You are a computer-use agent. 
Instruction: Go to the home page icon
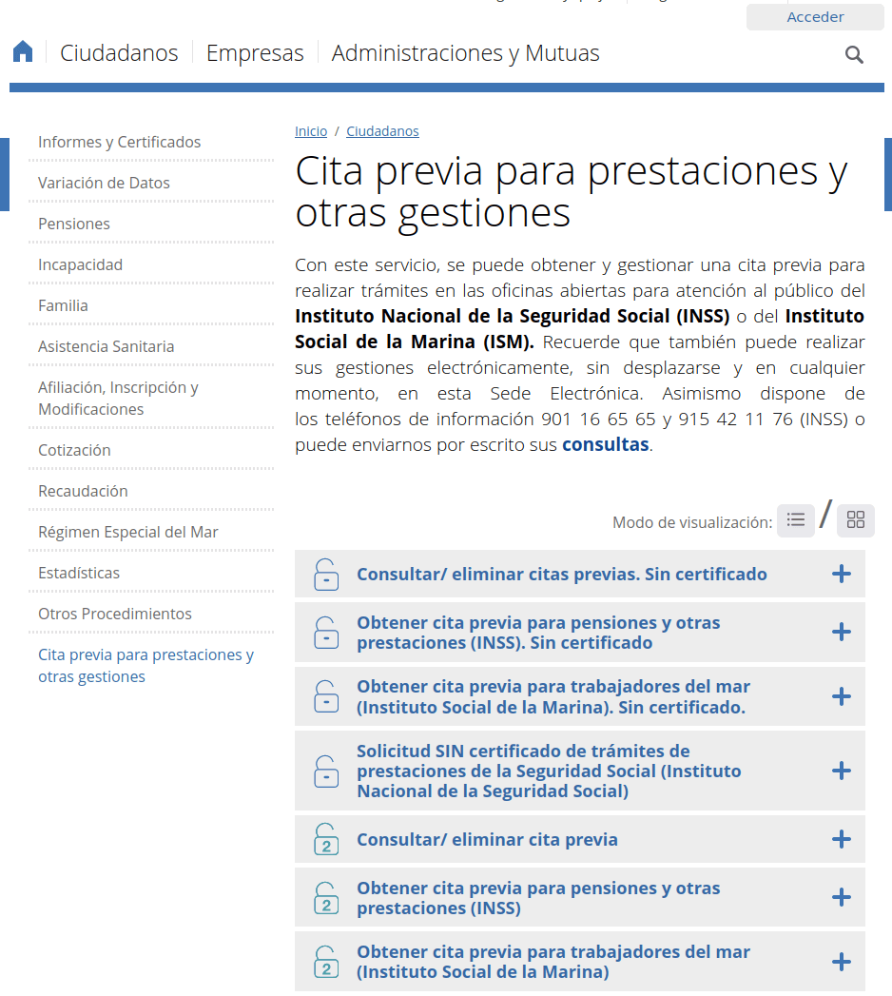[23, 51]
